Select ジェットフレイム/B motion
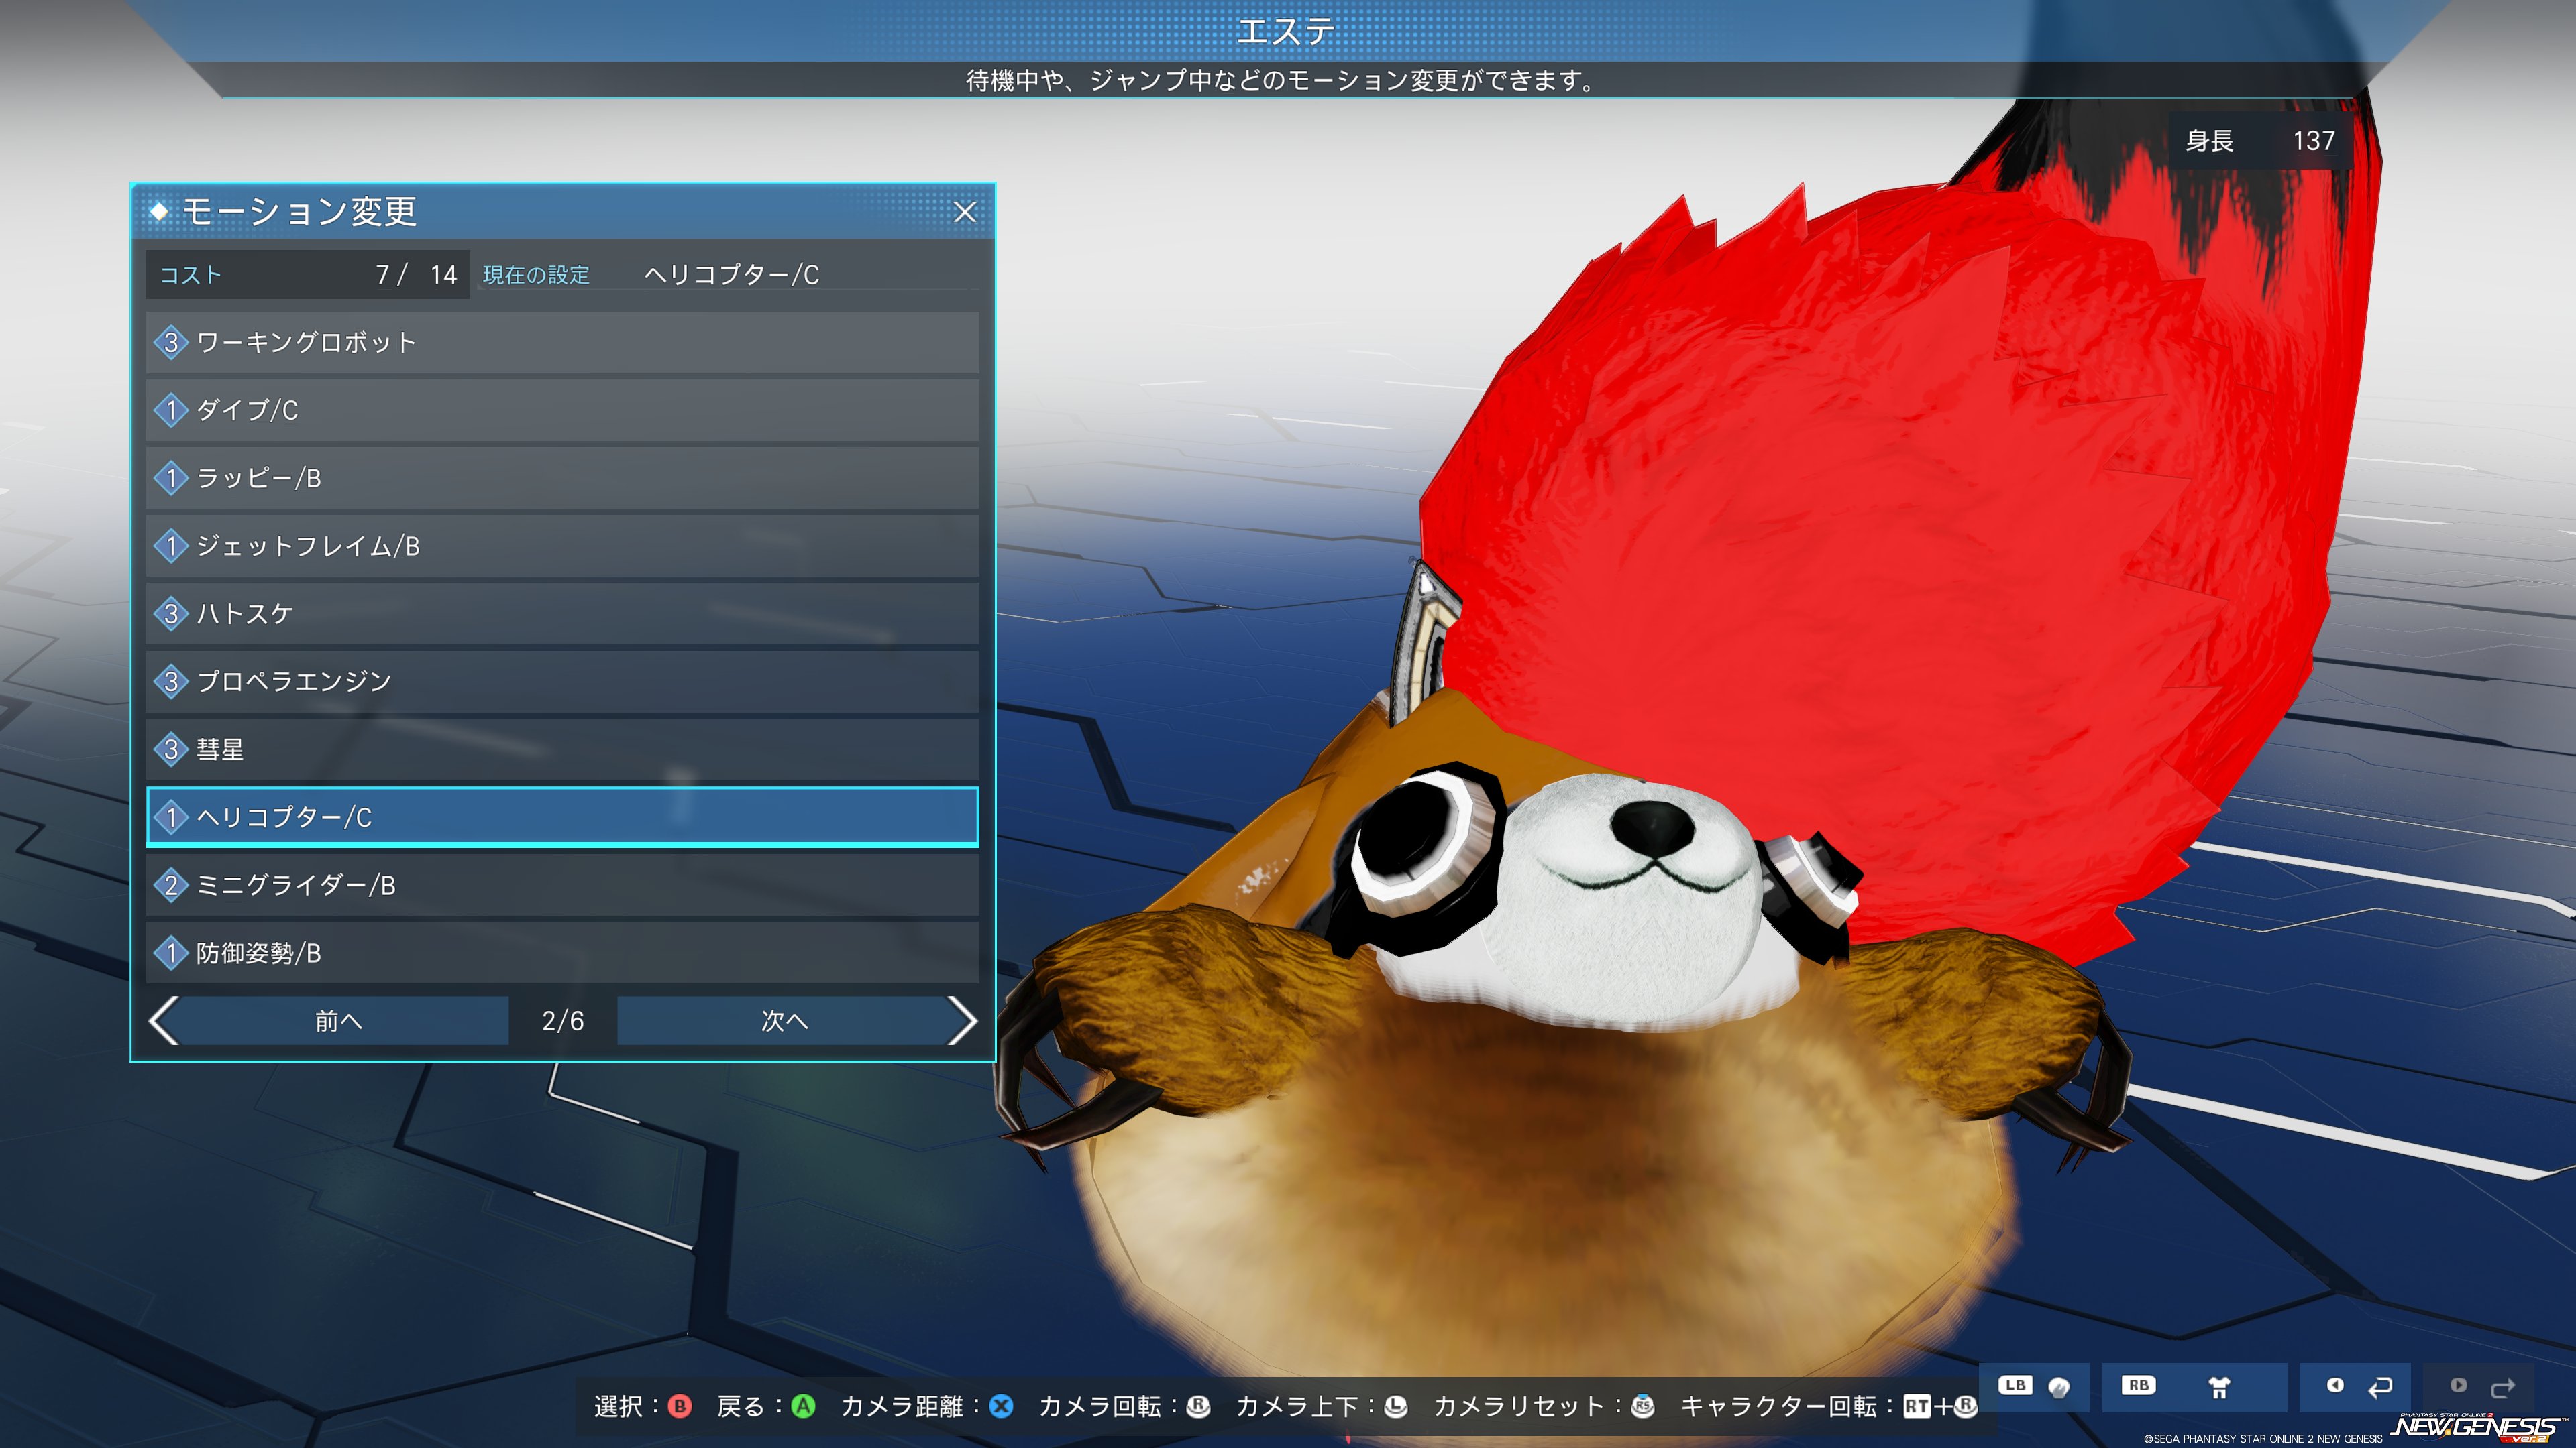The width and height of the screenshot is (2576, 1448). (x=562, y=546)
